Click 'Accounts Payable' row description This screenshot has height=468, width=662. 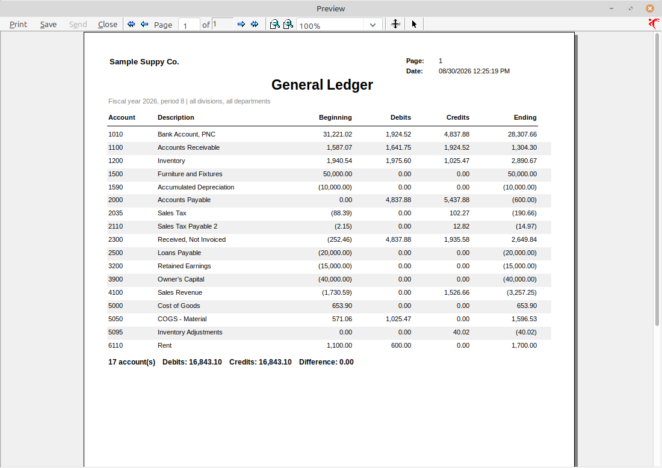[x=184, y=200]
